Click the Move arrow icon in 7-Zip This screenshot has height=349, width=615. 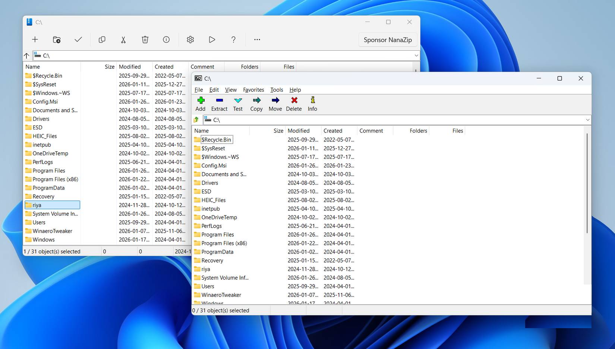(x=275, y=104)
